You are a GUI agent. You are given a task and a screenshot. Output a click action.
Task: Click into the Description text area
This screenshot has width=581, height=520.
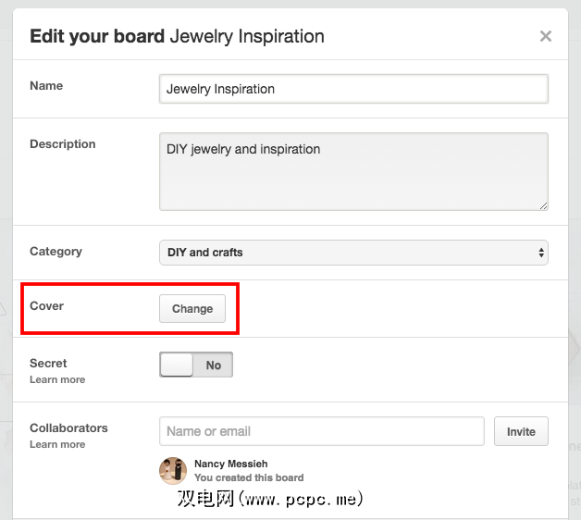point(353,171)
